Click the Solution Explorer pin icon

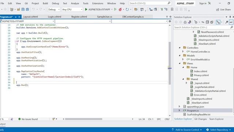coord(230,17)
